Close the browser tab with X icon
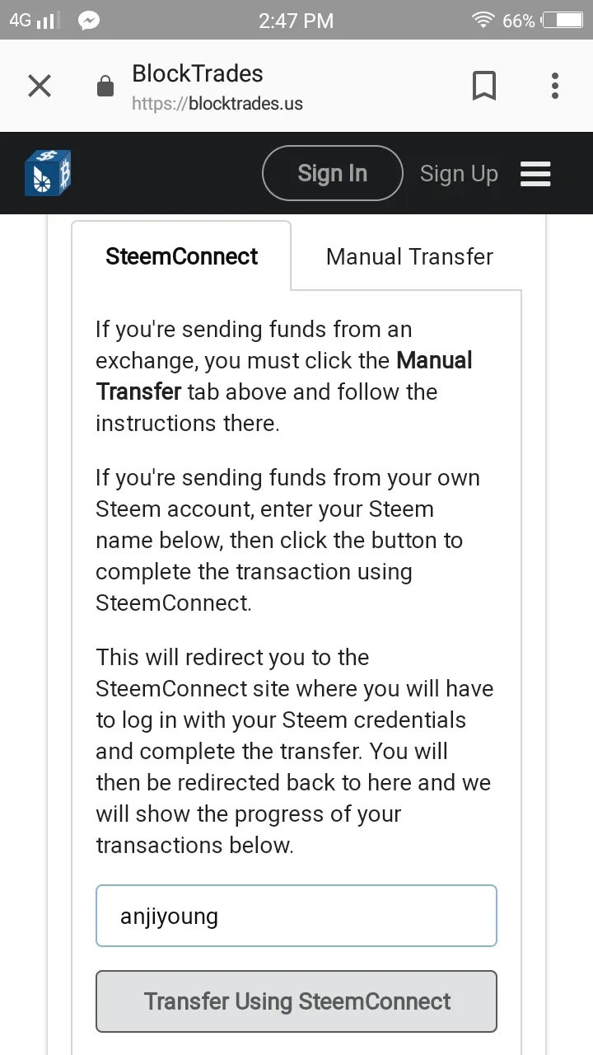This screenshot has height=1055, width=593. 40,86
